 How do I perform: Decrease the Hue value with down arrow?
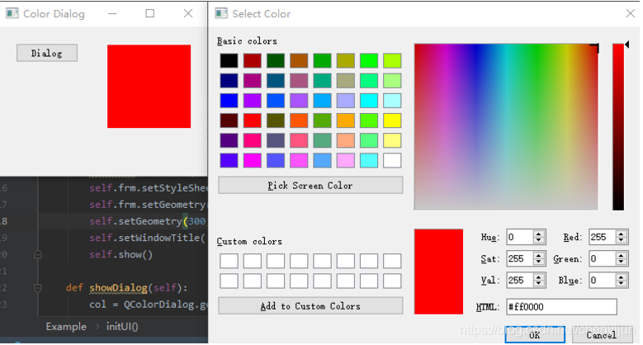[539, 240]
